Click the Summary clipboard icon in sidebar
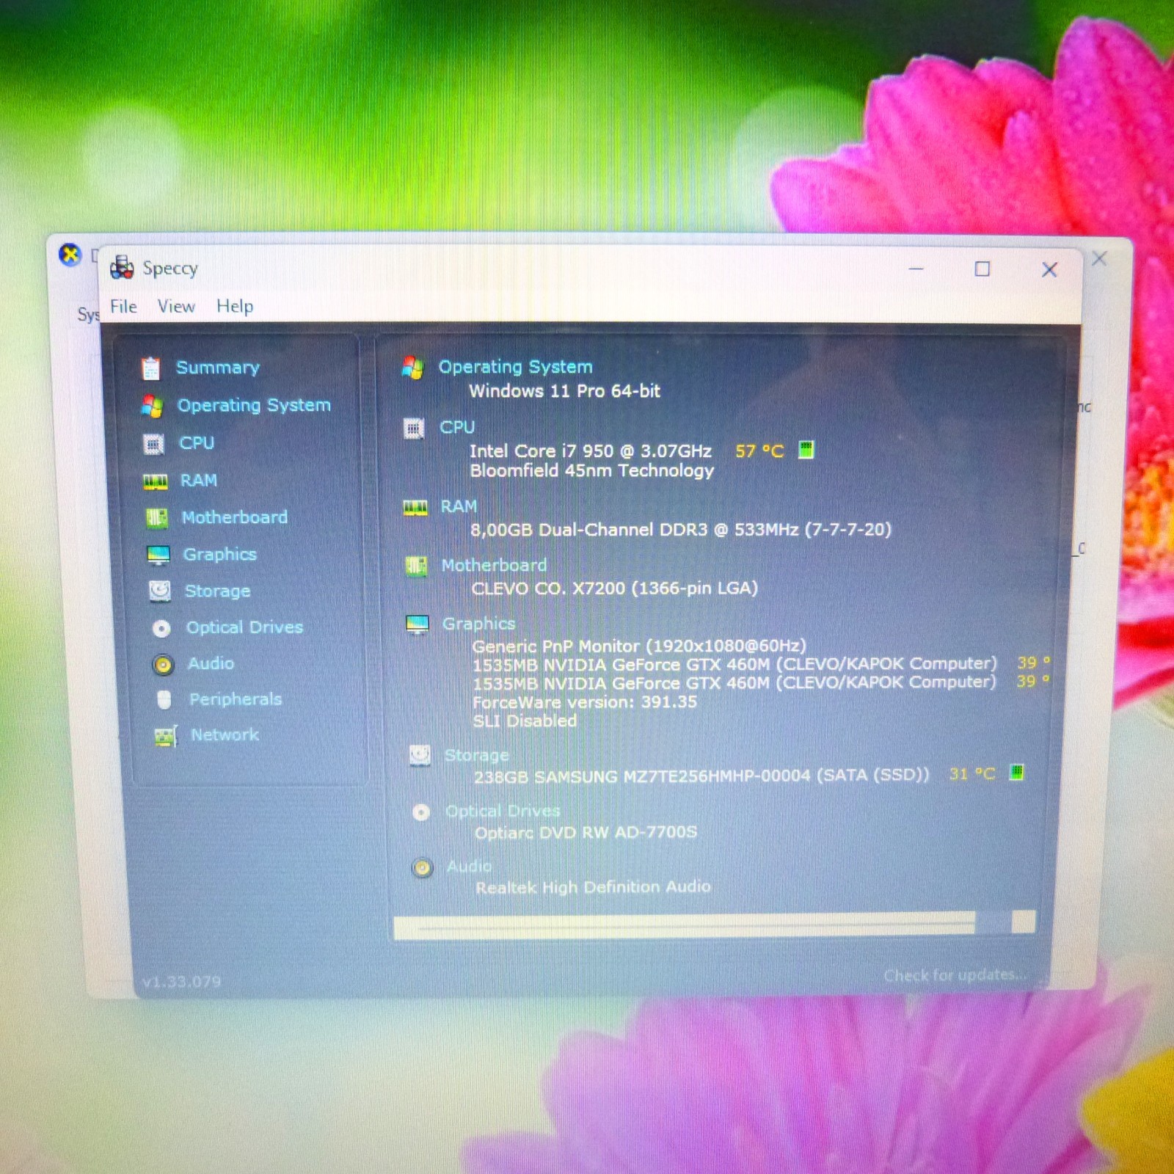This screenshot has height=1174, width=1174. coord(150,368)
